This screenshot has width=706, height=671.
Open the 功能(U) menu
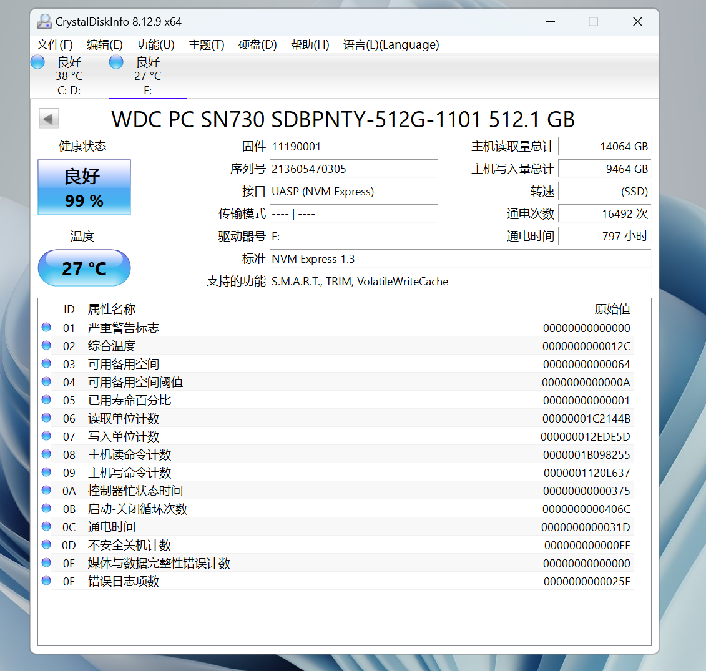(155, 45)
